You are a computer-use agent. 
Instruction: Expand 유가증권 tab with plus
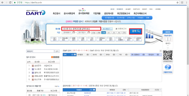pyautogui.click(x=90, y=55)
